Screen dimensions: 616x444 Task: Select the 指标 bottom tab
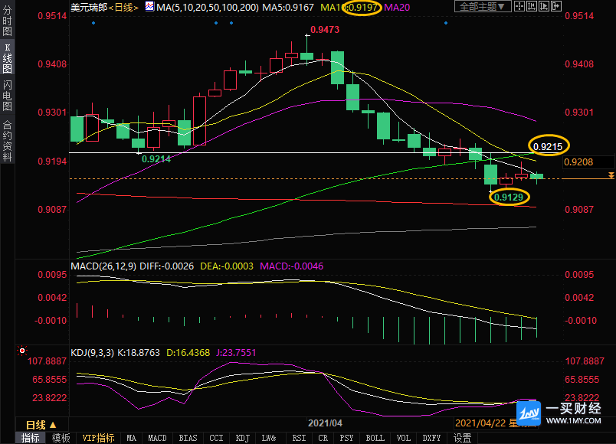(x=31, y=438)
